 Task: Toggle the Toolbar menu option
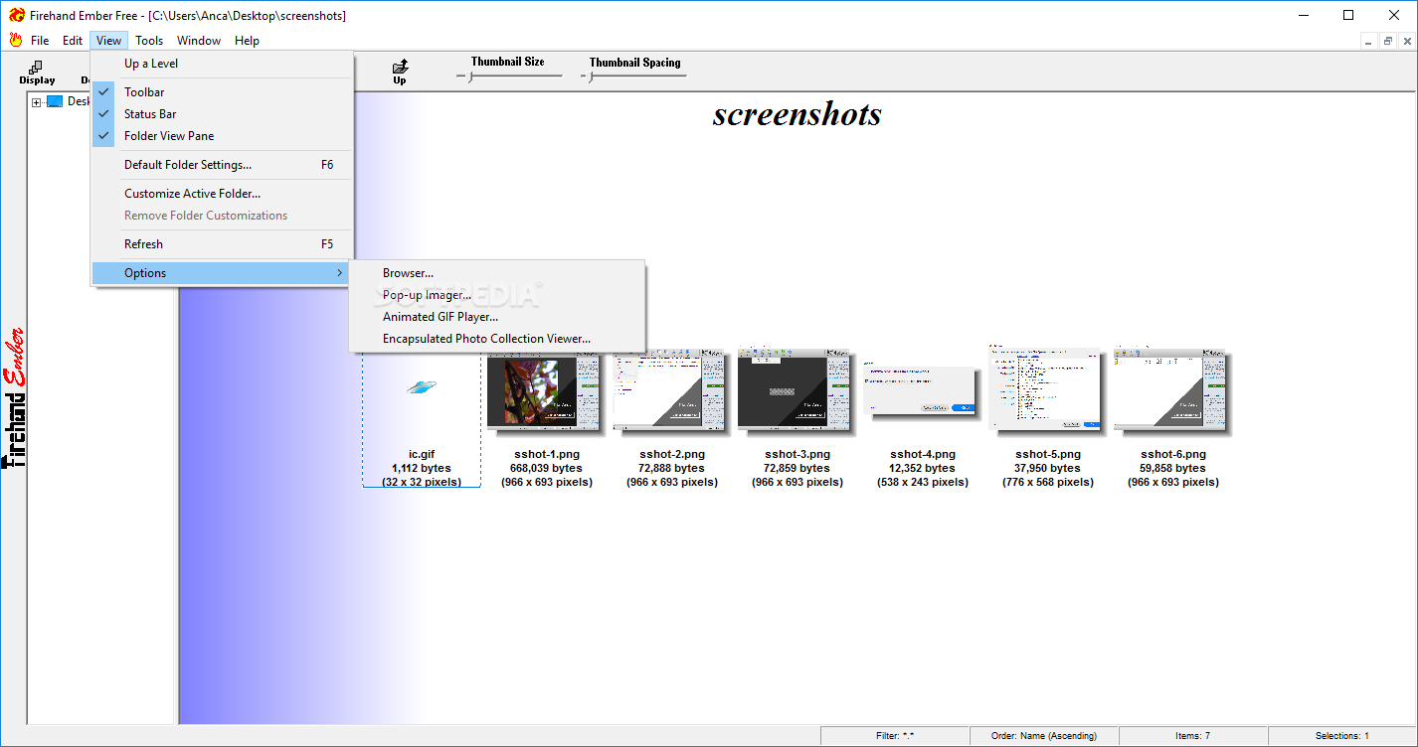click(222, 92)
